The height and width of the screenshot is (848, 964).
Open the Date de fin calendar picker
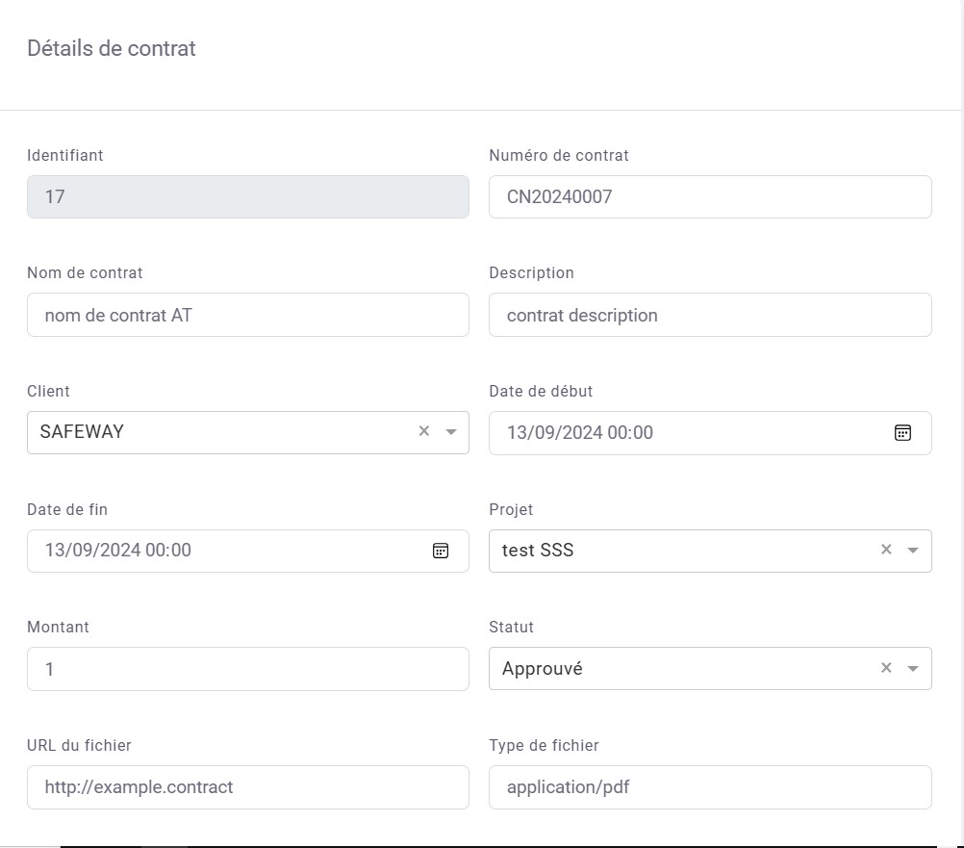(x=441, y=551)
